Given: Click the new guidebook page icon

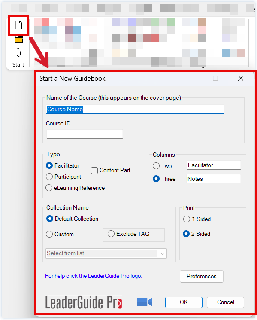Looking at the screenshot, I should click(x=18, y=25).
